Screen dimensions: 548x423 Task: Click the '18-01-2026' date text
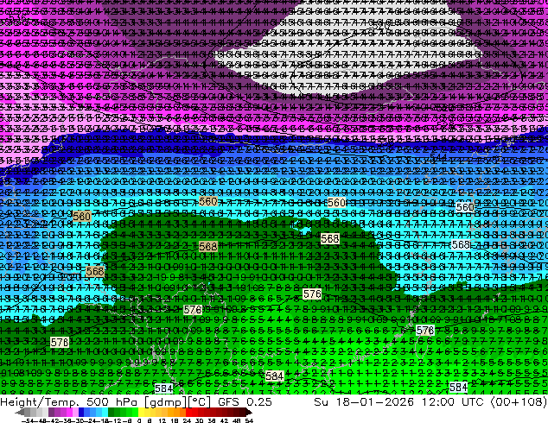point(375,402)
